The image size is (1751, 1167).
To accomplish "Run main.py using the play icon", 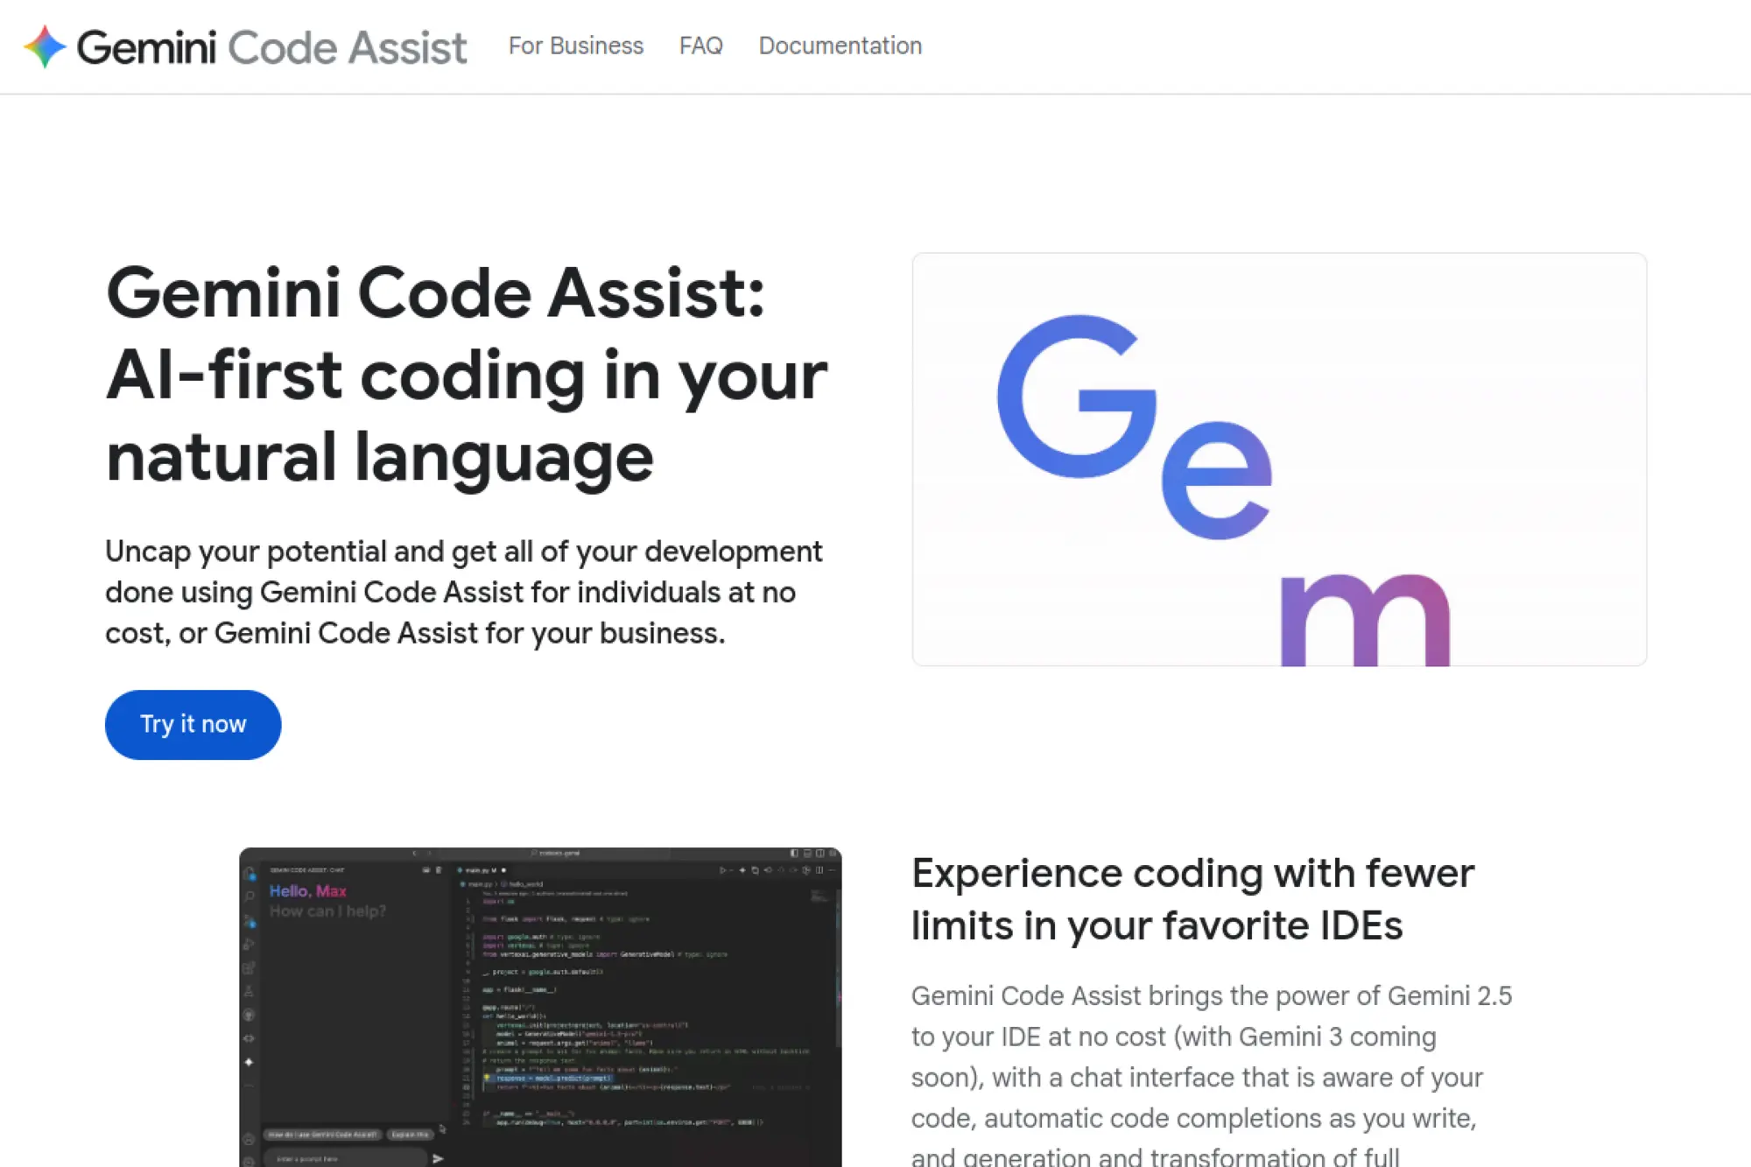I will [x=721, y=871].
